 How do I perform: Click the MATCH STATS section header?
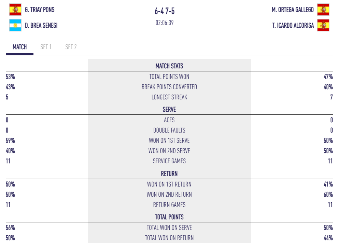coord(169,66)
